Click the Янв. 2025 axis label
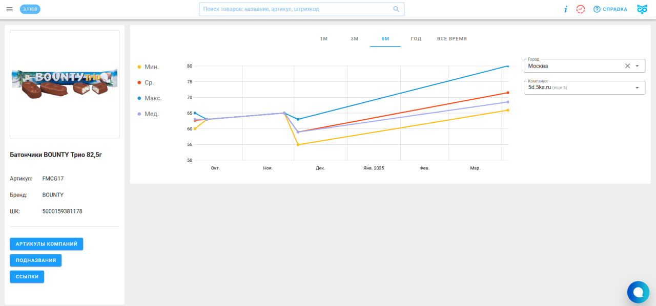656x306 pixels. [x=374, y=168]
